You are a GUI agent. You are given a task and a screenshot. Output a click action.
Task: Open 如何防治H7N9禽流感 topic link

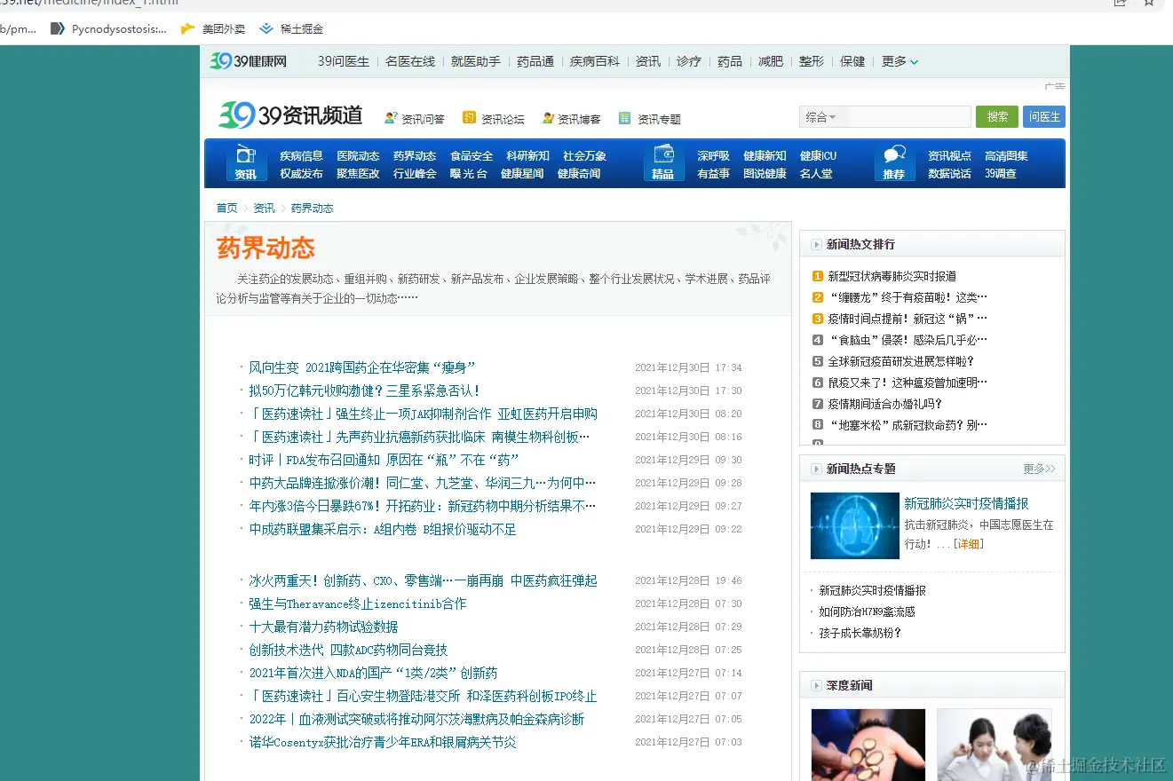point(867,611)
